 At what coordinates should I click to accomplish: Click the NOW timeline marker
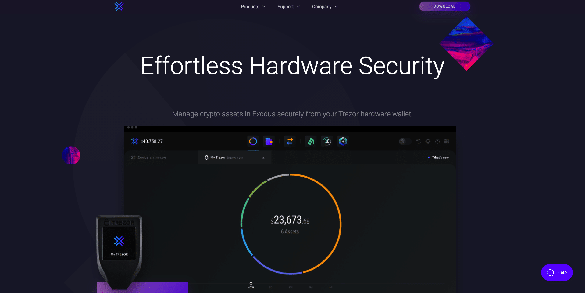coord(251,285)
